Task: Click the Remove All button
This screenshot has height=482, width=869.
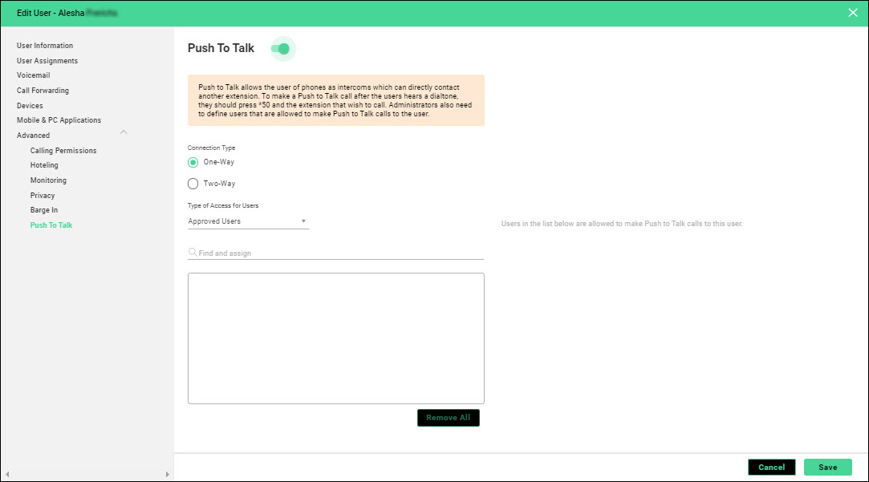Action: click(x=448, y=418)
